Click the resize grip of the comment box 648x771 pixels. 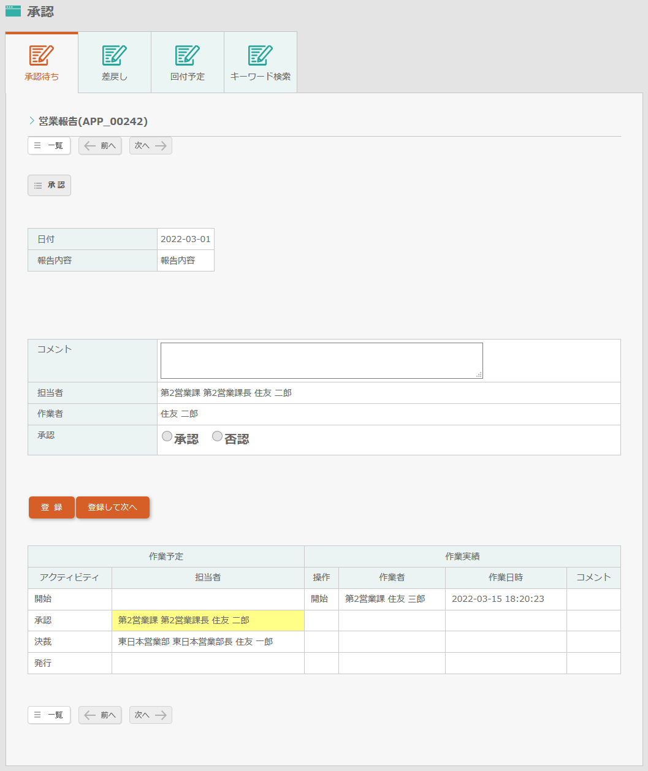pyautogui.click(x=479, y=374)
